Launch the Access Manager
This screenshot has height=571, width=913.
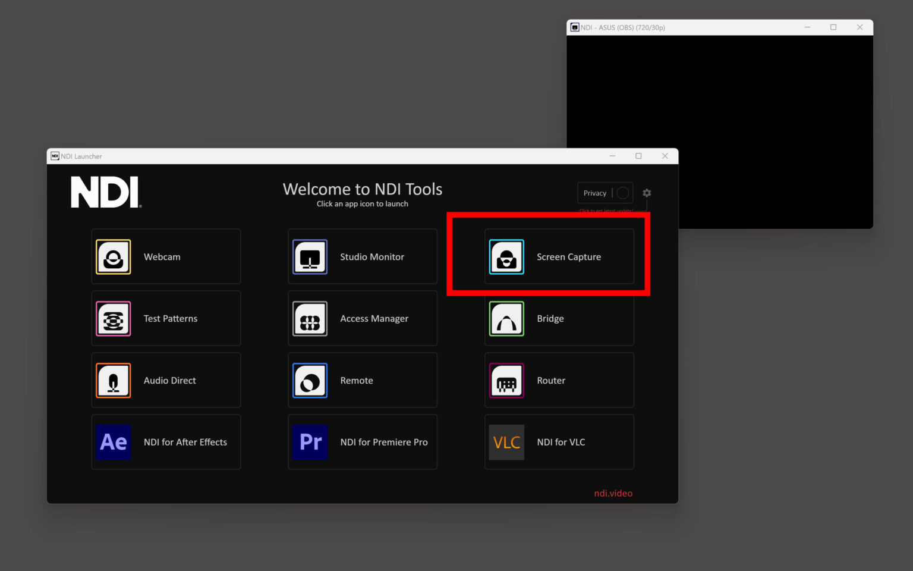point(362,318)
